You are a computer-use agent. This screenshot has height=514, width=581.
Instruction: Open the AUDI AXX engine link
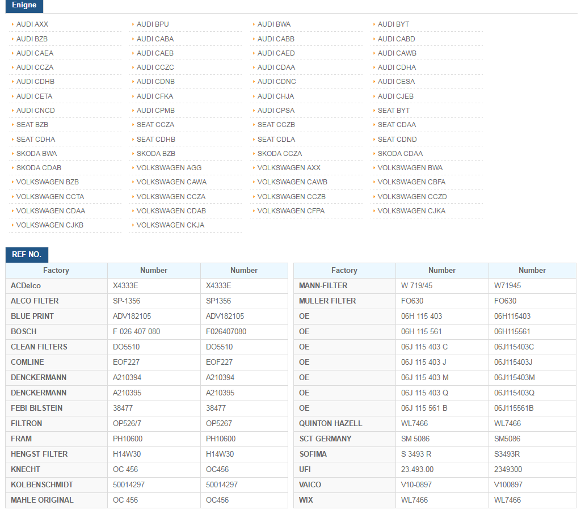click(x=32, y=24)
